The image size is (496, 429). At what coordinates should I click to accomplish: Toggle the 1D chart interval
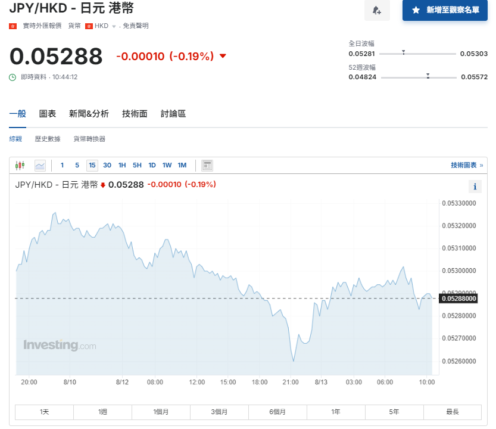pos(152,165)
